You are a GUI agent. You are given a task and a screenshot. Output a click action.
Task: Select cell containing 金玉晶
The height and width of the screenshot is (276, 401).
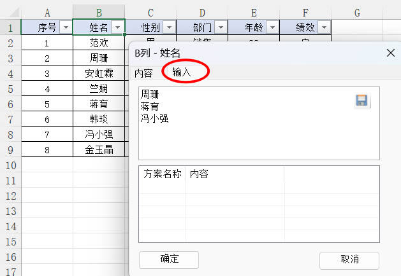[99, 150]
